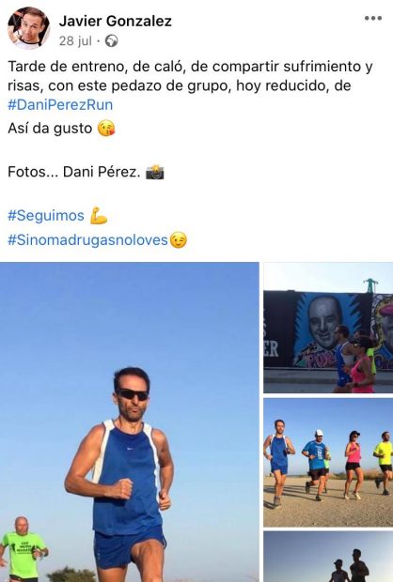Open the #Sinomadrugasnoloves hashtag

coord(87,240)
